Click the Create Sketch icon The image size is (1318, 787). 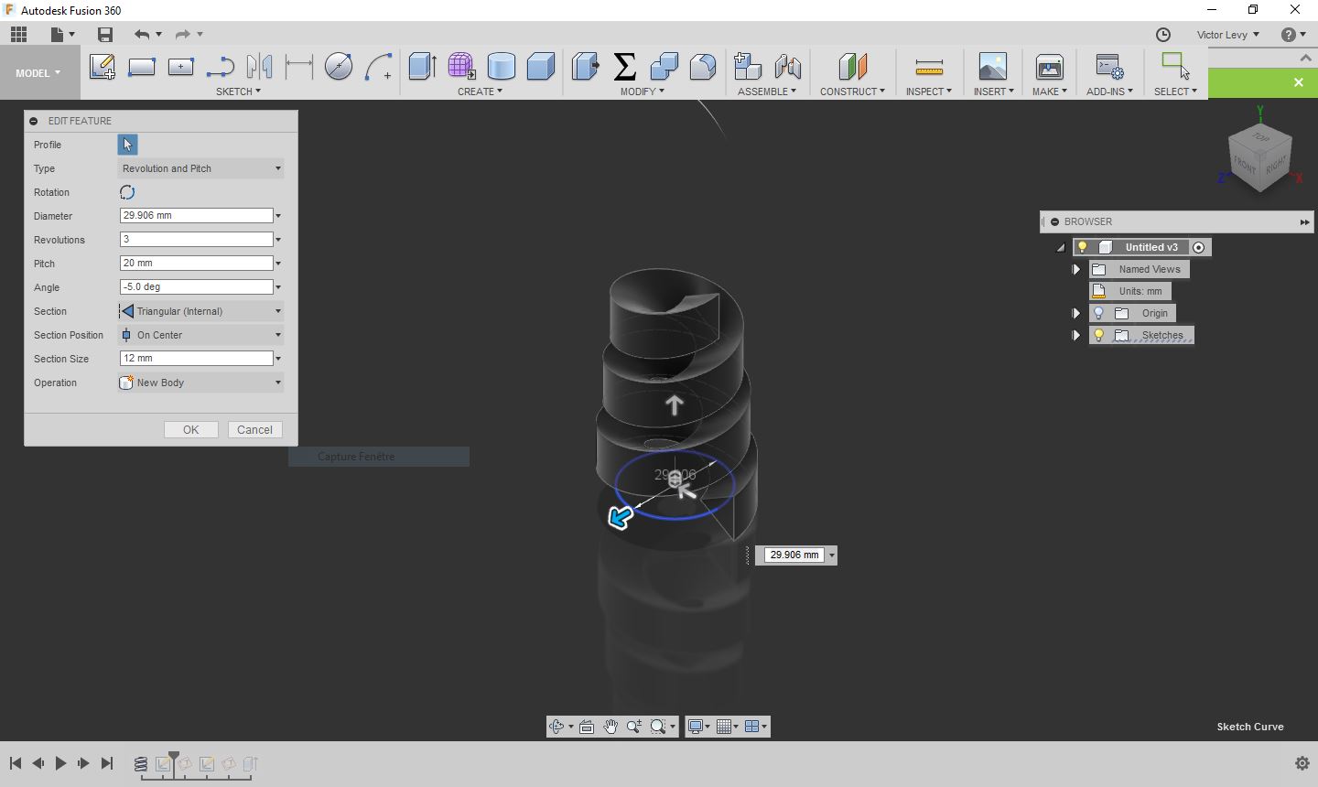(x=102, y=66)
